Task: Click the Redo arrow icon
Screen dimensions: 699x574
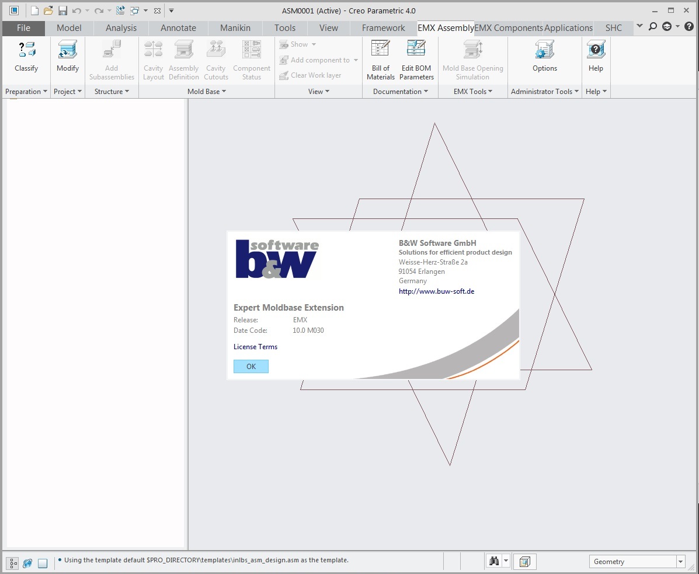Action: pyautogui.click(x=99, y=11)
